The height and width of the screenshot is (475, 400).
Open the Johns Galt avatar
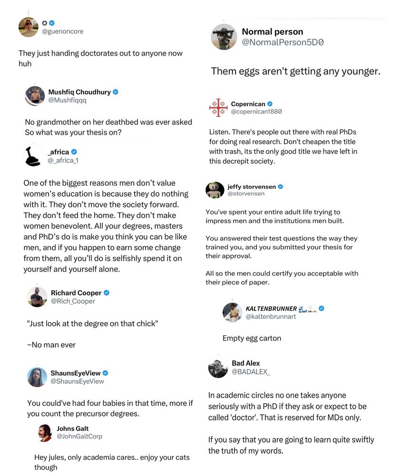45,433
